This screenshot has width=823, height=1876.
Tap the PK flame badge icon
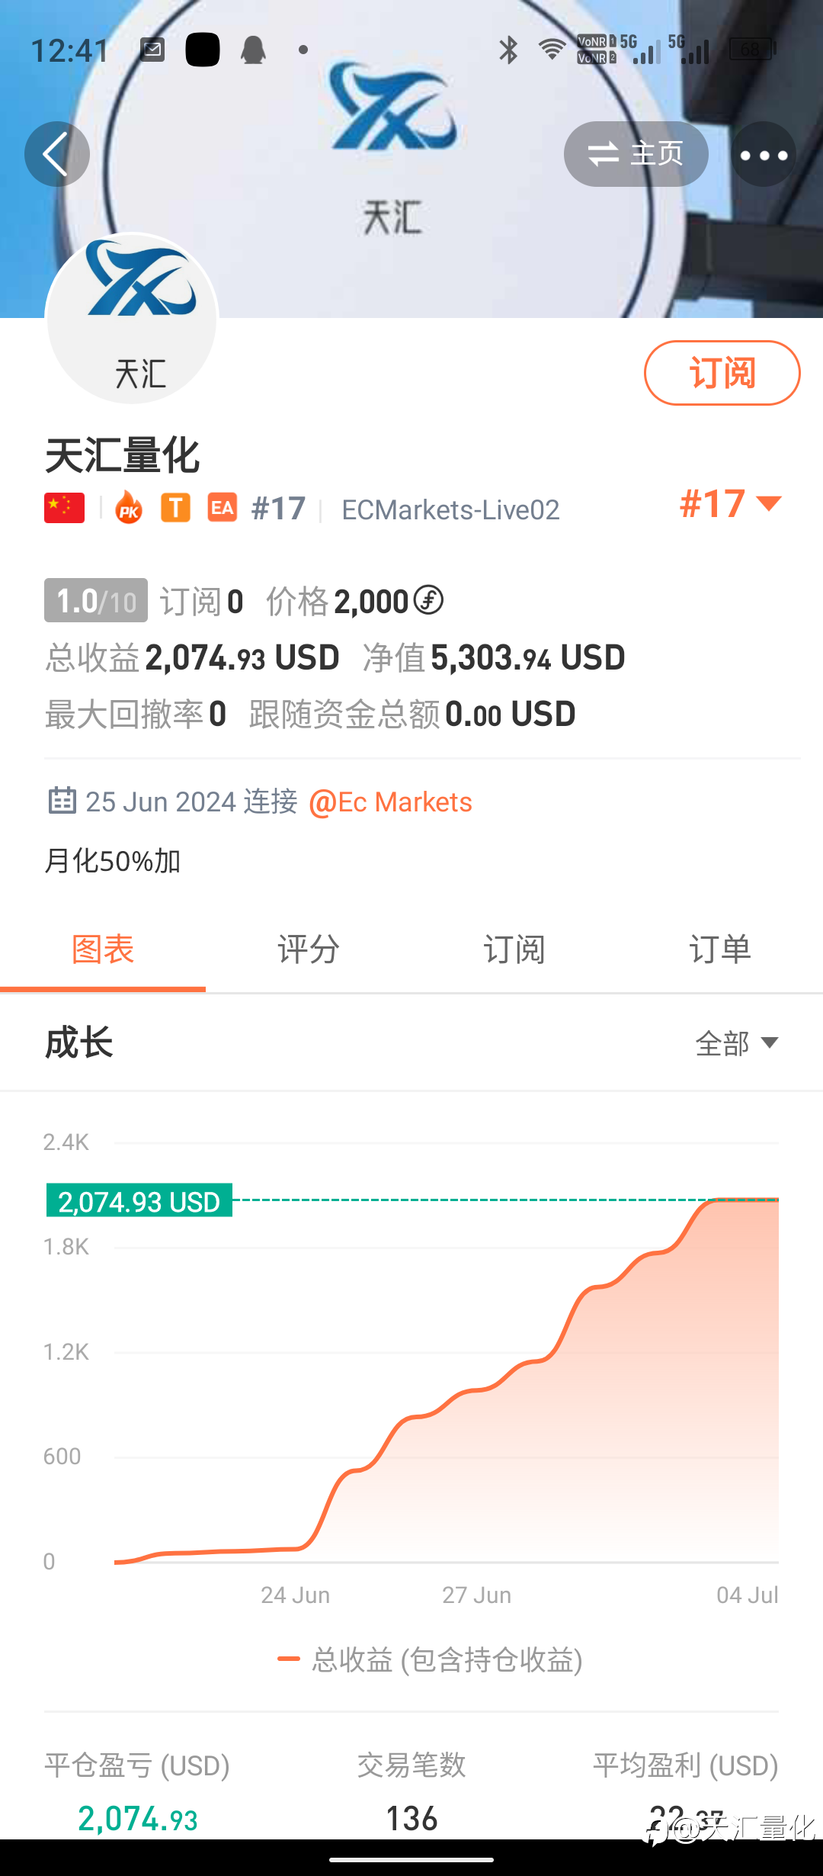click(x=129, y=508)
